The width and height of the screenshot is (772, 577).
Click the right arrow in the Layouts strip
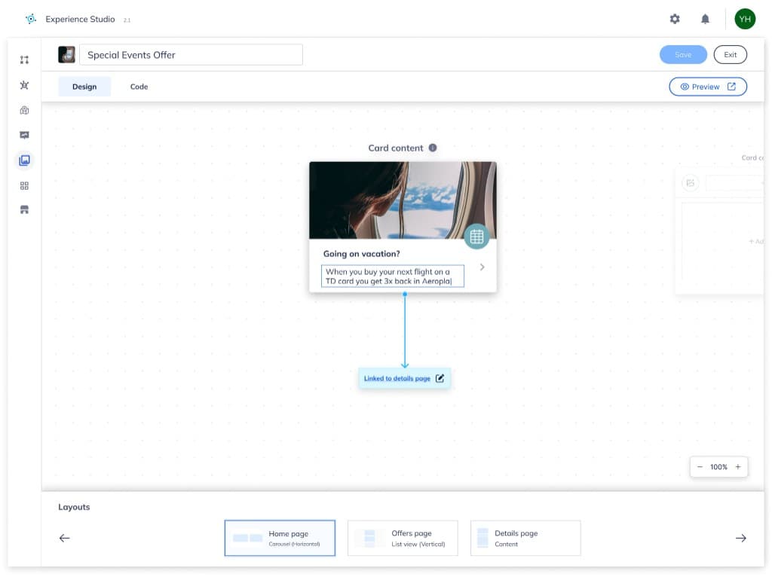pyautogui.click(x=741, y=538)
